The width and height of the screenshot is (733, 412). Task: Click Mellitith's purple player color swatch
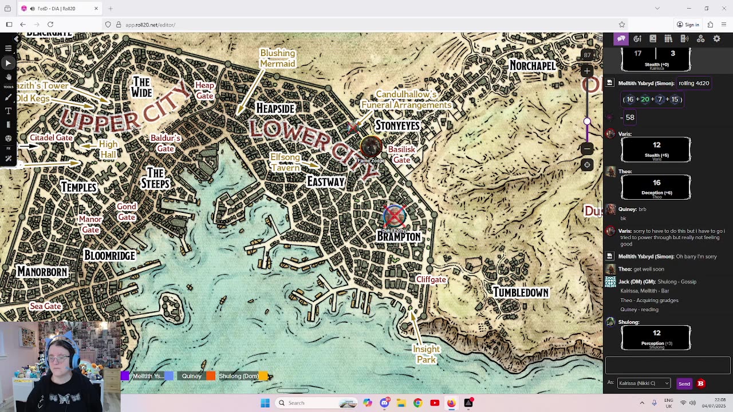click(x=125, y=376)
